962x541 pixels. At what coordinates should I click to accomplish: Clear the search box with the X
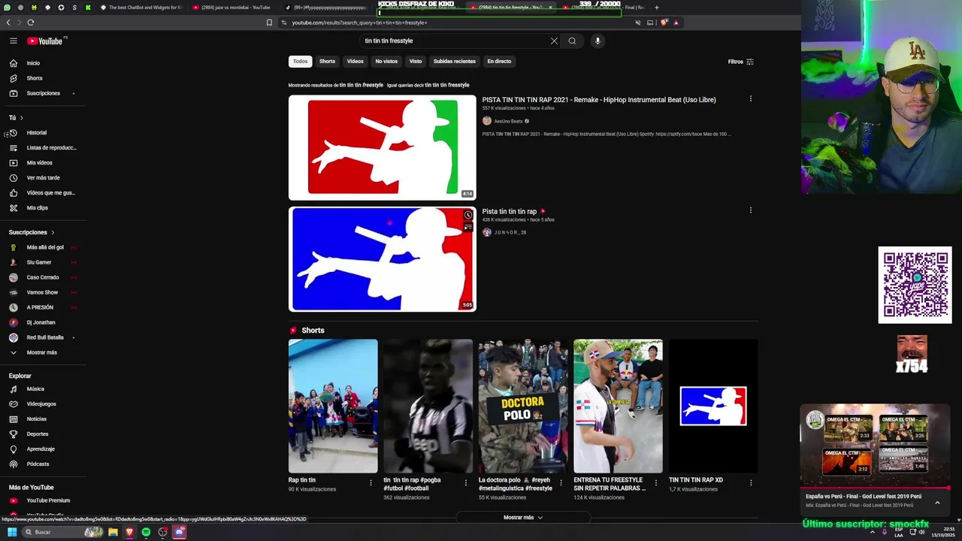tap(554, 41)
